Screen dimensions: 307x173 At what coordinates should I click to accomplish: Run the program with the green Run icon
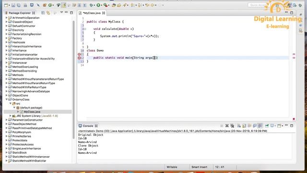pos(98,5)
